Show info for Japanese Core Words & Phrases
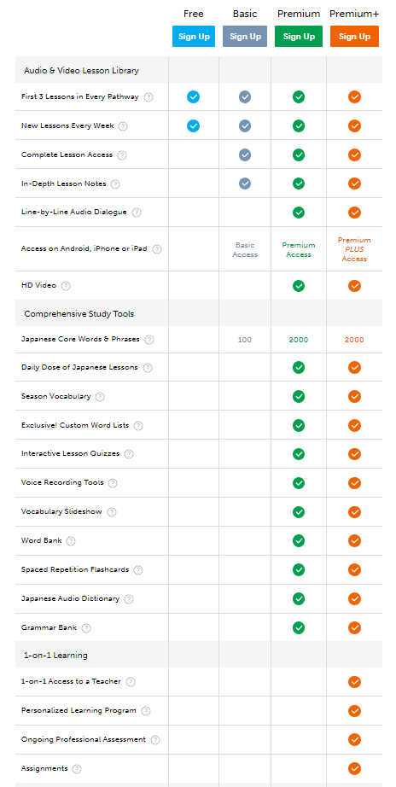The image size is (396, 787). click(149, 340)
